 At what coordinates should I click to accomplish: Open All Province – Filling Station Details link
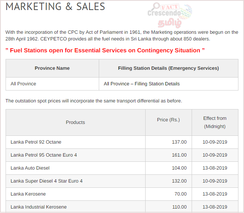point(141,84)
